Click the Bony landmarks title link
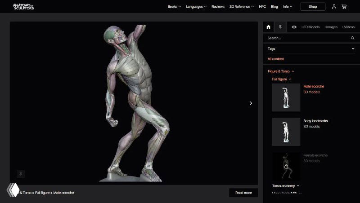This screenshot has height=203, width=360. pyautogui.click(x=315, y=121)
